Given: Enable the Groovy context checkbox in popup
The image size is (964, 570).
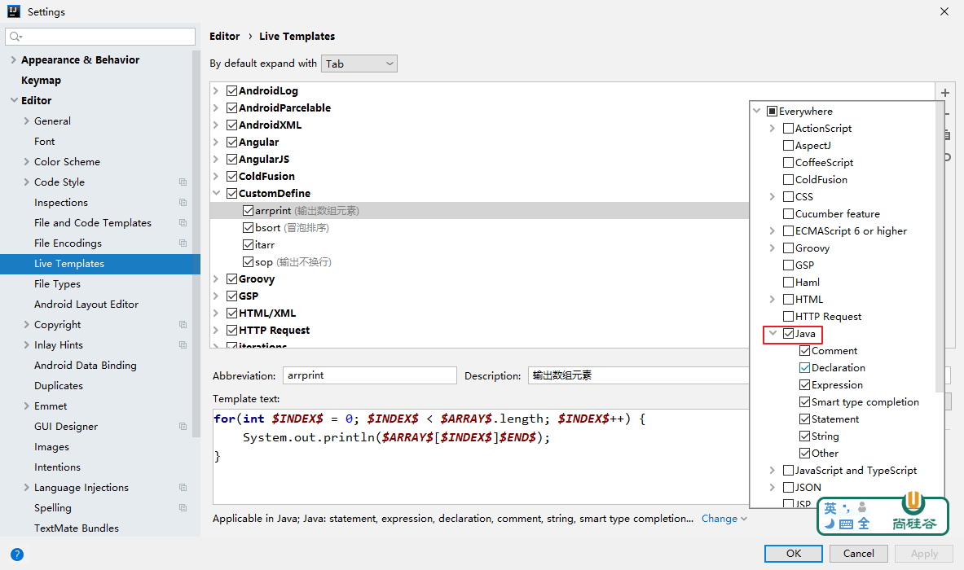Looking at the screenshot, I should 788,248.
